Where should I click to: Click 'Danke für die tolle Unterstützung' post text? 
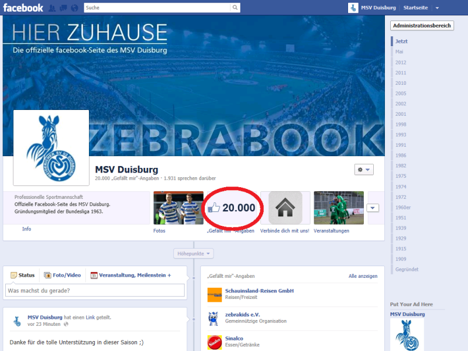(77, 342)
